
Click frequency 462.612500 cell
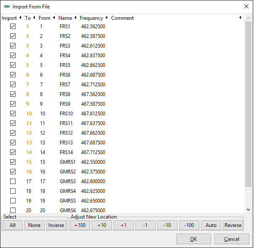tap(93, 46)
